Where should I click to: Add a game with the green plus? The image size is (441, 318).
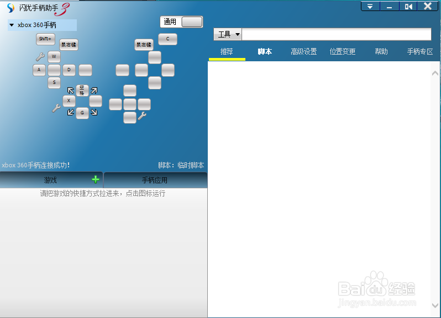[96, 179]
